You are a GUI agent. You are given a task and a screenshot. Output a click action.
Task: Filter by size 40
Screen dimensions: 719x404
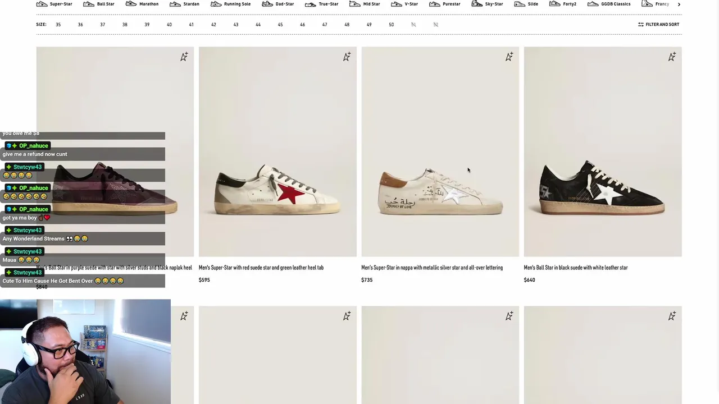(x=169, y=25)
